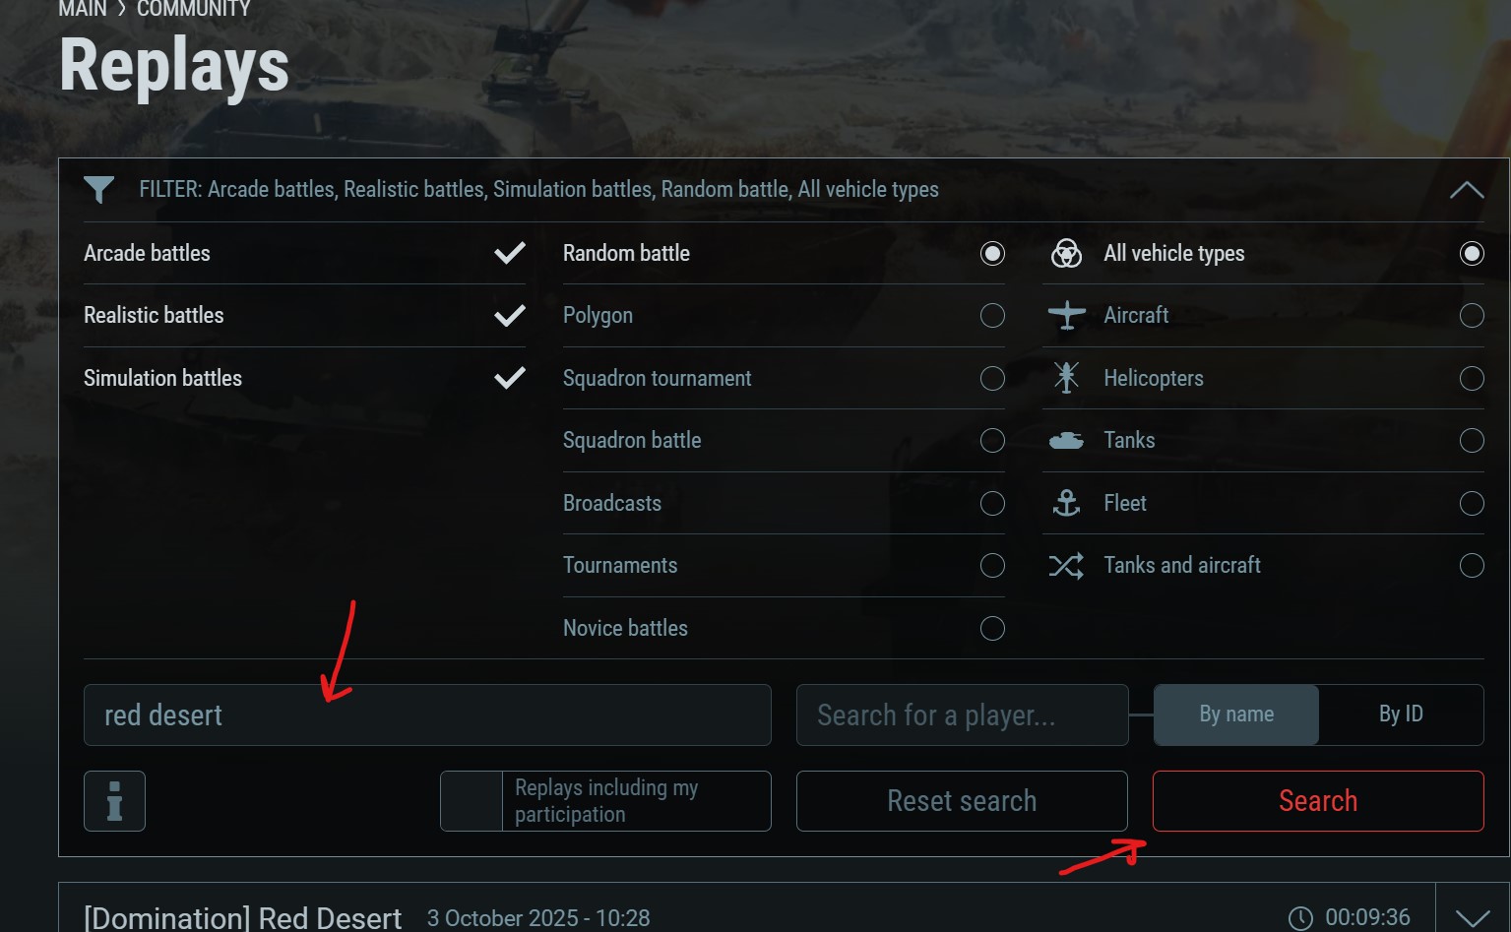Click the Tanks and aircraft shuffle icon
1511x932 pixels.
click(1066, 566)
